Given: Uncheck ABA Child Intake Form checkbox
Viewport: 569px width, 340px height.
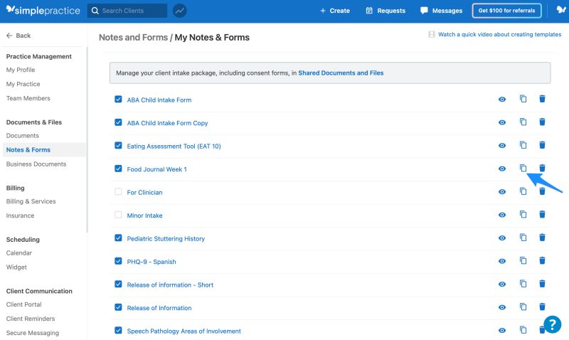Looking at the screenshot, I should 118,99.
